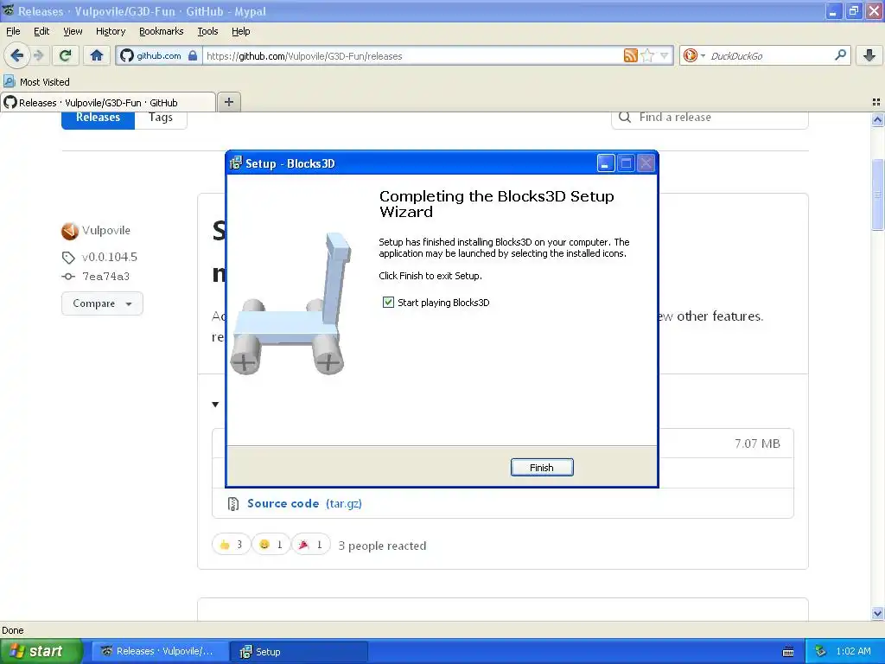Minimize the Setup - Blocks3D window
This screenshot has height=664, width=885.
coord(606,163)
